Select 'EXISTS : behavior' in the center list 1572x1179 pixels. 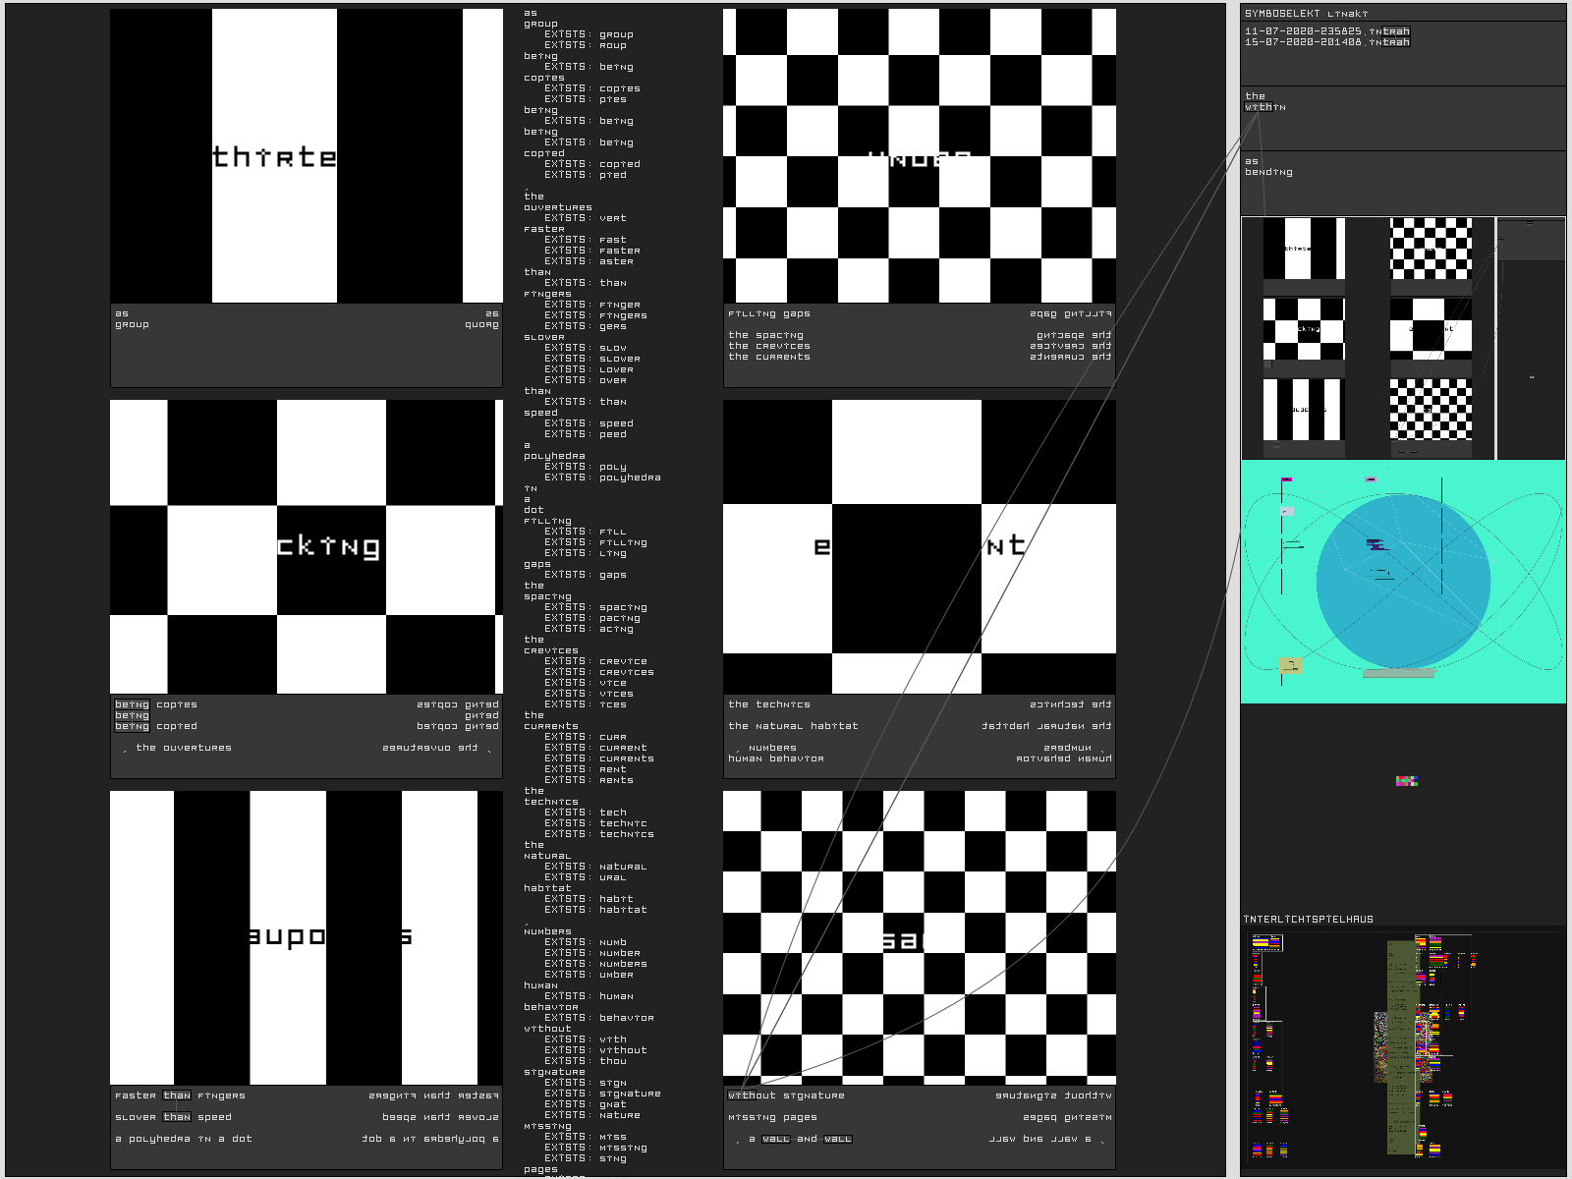coord(598,1018)
